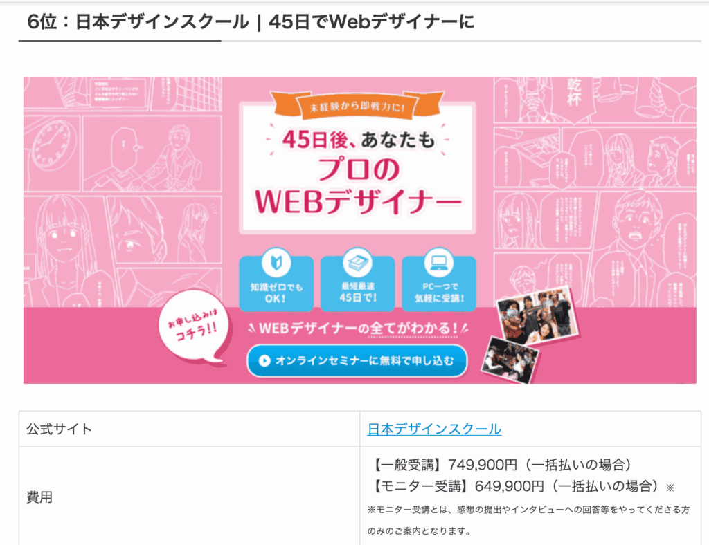Click the オンラインセミナーに無料で申し込む button
This screenshot has width=709, height=545.
(x=357, y=361)
